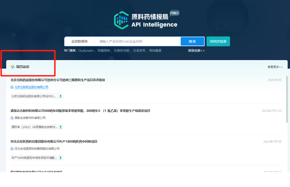This screenshot has width=290, height=187.
Task: Open the 酒泉志合新材料800吨 project entry
Action: point(80,111)
